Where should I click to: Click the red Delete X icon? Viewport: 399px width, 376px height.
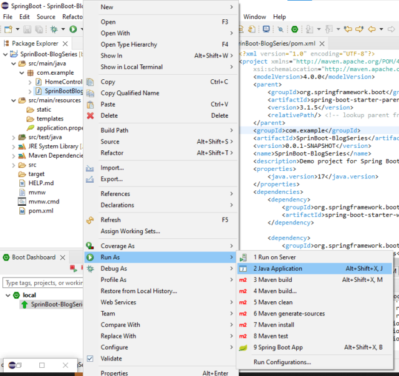click(x=90, y=115)
